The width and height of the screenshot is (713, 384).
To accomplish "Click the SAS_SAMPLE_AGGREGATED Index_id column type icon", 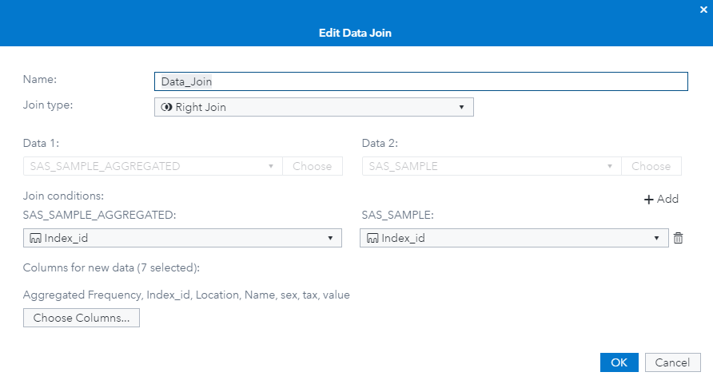I will pyautogui.click(x=35, y=238).
